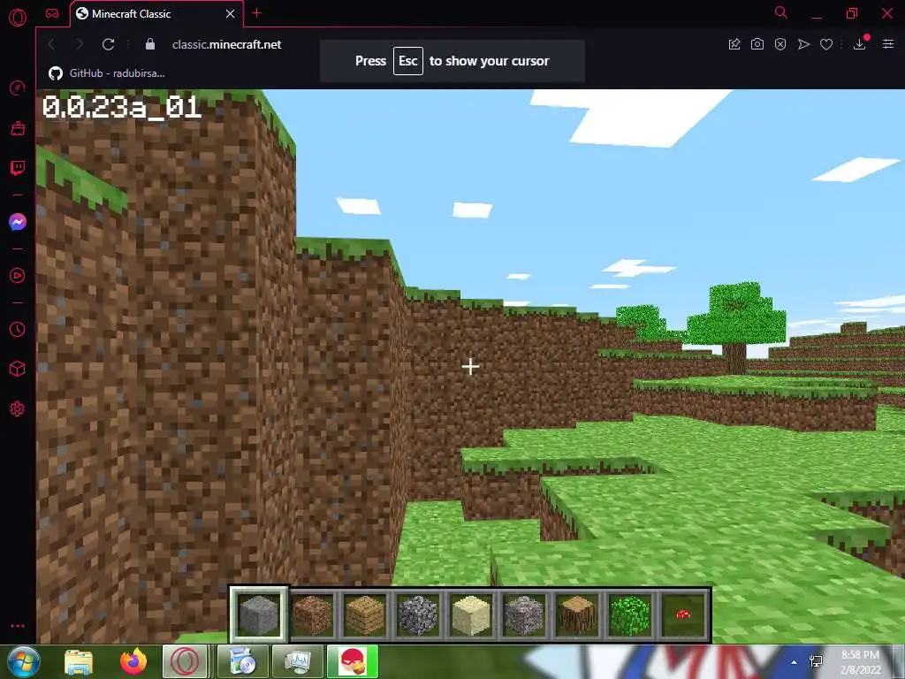Take a snapshot with camera icon

click(x=757, y=44)
